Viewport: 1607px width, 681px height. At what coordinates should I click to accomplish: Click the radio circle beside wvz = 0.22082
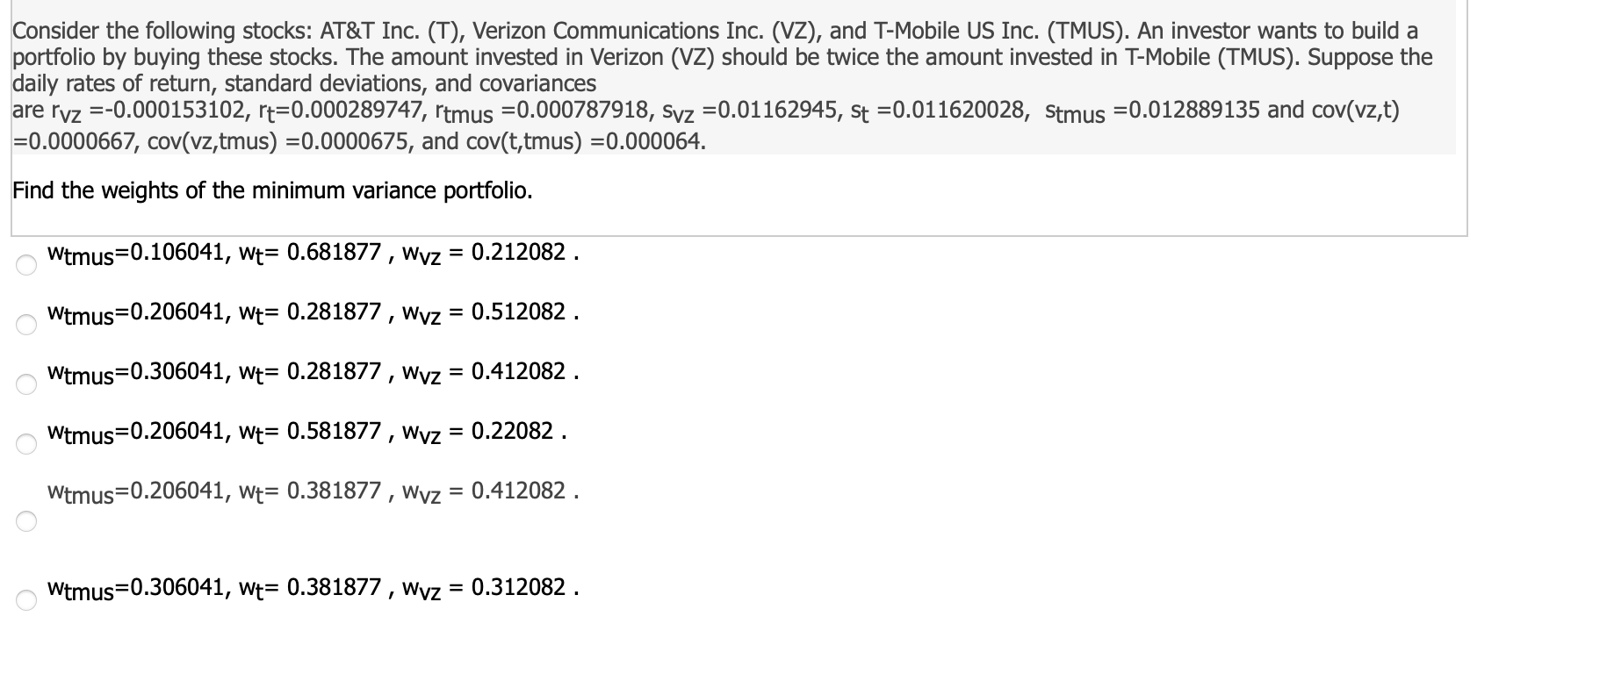[x=27, y=443]
